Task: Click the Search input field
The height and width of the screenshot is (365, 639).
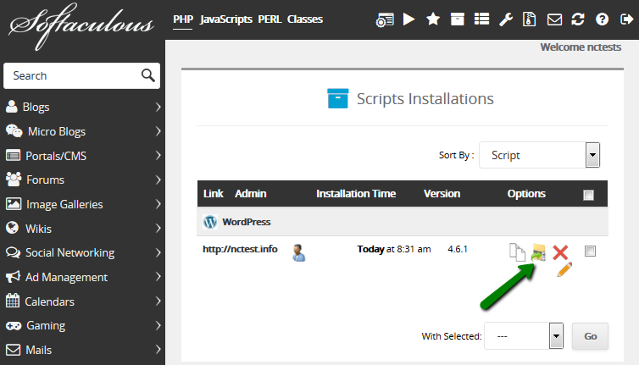Action: 72,75
